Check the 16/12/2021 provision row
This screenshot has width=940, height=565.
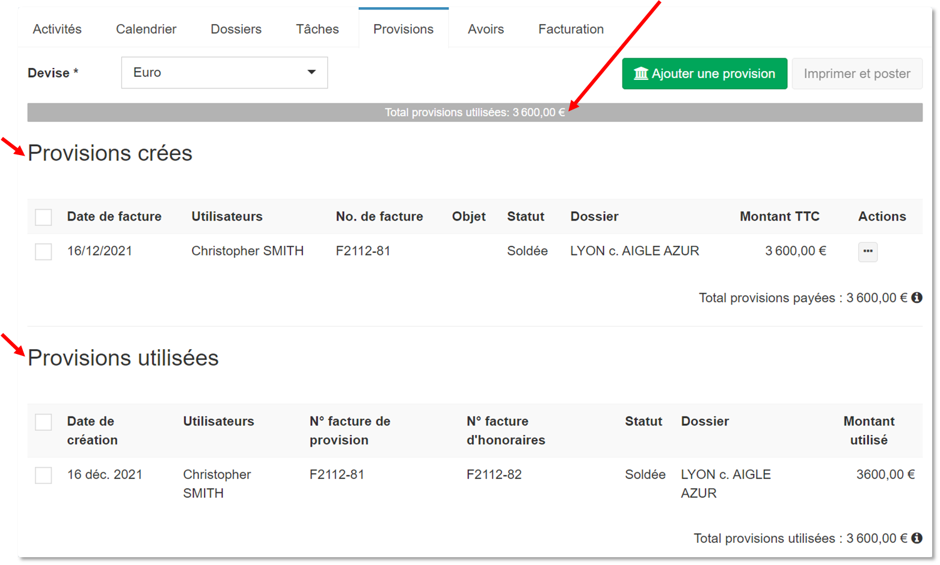click(x=43, y=251)
